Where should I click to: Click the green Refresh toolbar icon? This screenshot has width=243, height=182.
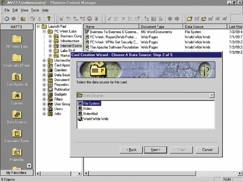click(40, 19)
